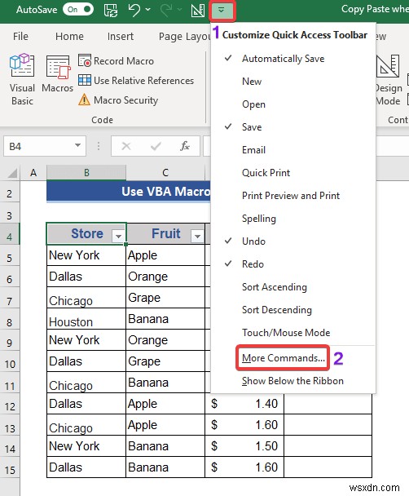Select column C header
The image size is (409, 496).
click(165, 173)
